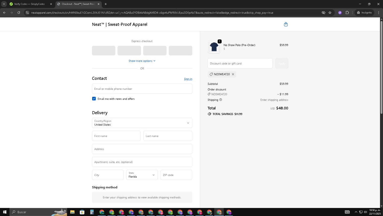Viewport: 383px width, 216px height.
Task: Toggle Email me with news and offers
Action: [94, 99]
